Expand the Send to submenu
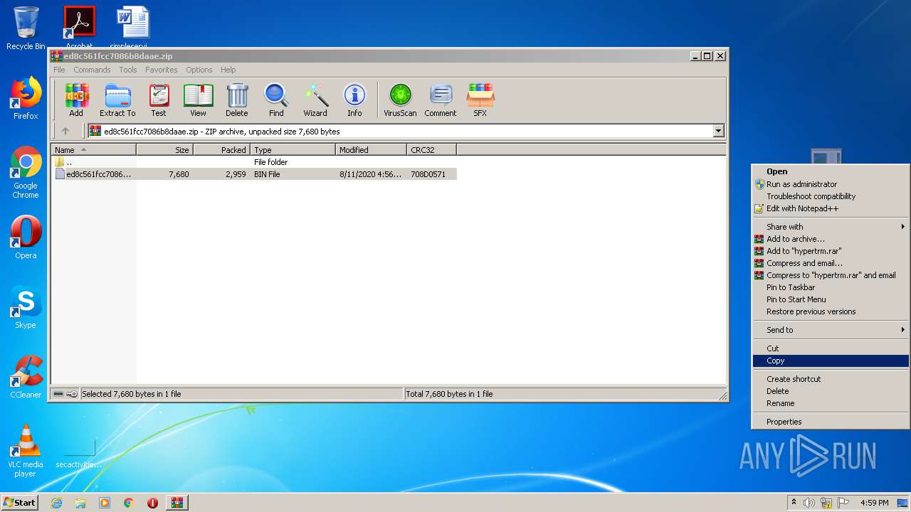 (831, 330)
